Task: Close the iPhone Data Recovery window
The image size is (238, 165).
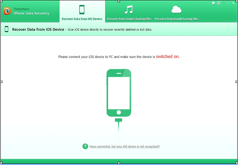Action: click(x=233, y=3)
